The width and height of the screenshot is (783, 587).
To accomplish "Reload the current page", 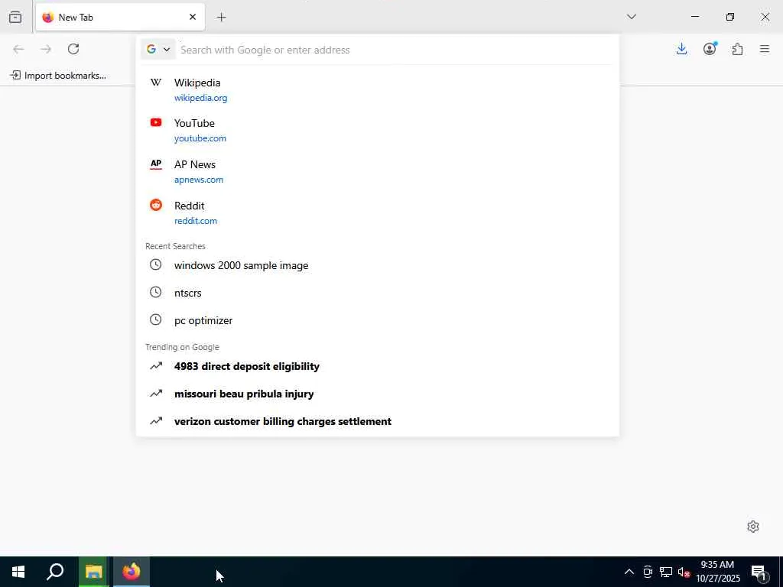I will click(73, 49).
